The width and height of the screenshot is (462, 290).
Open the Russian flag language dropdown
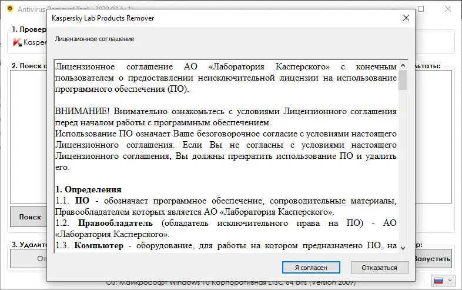[x=444, y=281]
